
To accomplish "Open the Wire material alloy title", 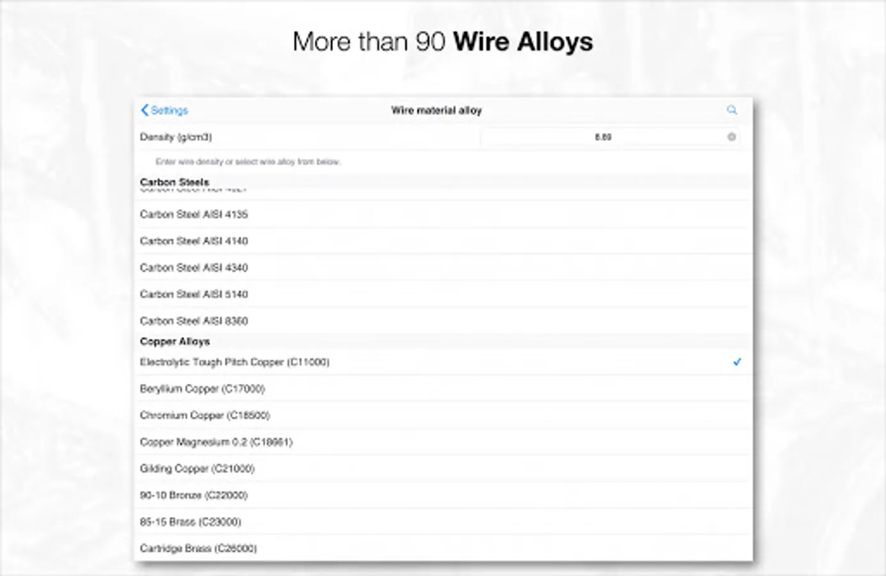I will pyautogui.click(x=437, y=110).
